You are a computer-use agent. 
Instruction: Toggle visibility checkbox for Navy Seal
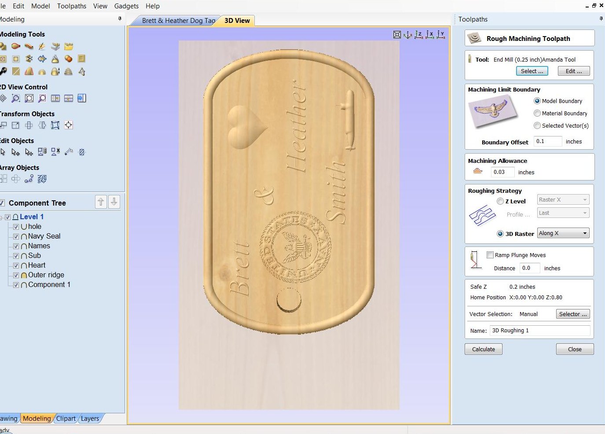pyautogui.click(x=16, y=236)
